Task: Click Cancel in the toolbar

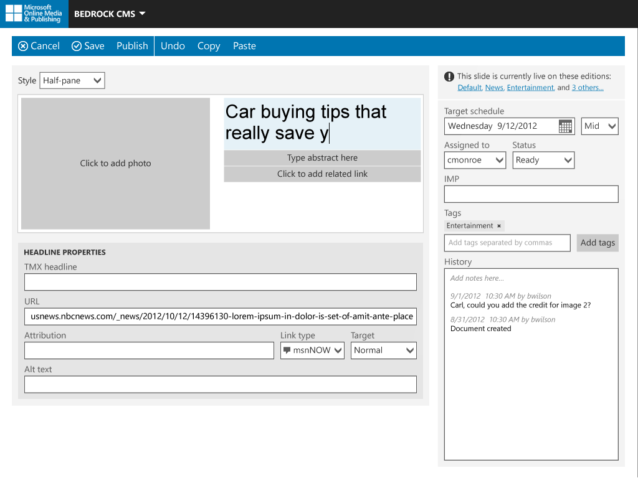Action: 39,46
